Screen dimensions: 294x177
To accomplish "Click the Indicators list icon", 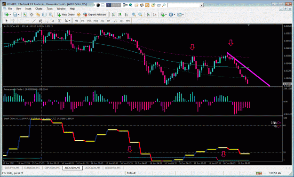I will pyautogui.click(x=162, y=15).
